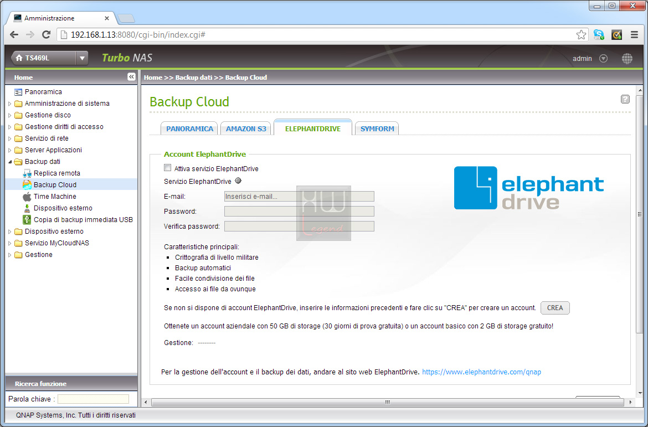
Task: Click the Replica remota icon
Action: coord(27,173)
